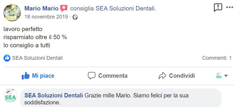Screen dimensions: 234x107
Task: Report post with exclamation speech bubble icon
Action: tap(218, 8)
